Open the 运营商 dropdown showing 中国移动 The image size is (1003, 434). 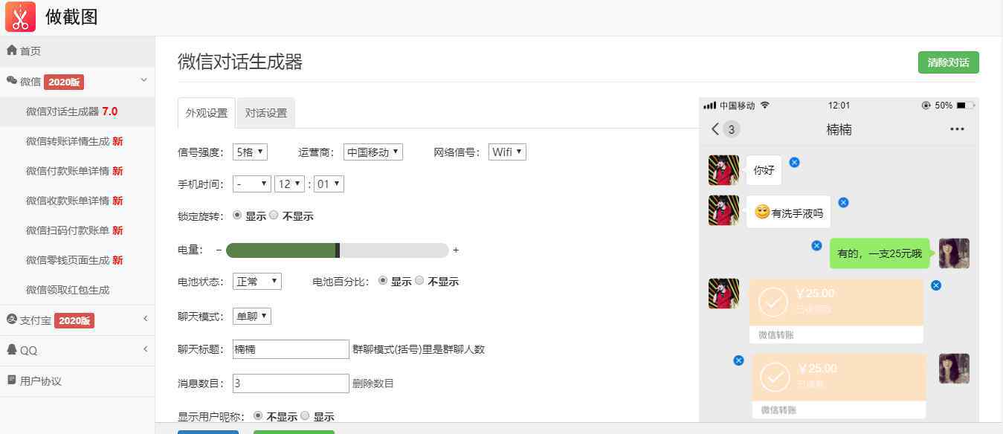tap(373, 152)
